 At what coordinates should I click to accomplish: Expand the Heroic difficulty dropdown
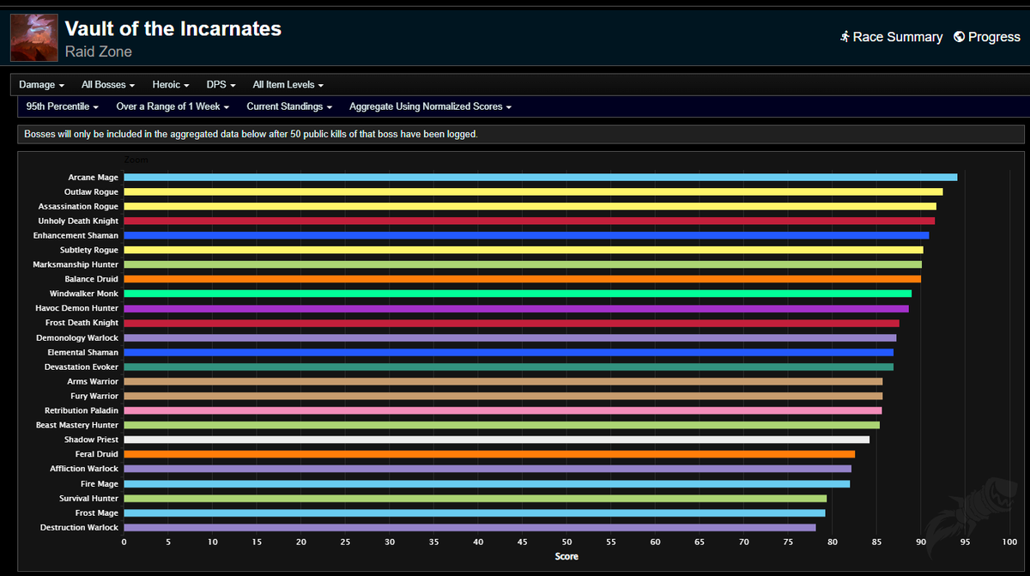click(171, 85)
